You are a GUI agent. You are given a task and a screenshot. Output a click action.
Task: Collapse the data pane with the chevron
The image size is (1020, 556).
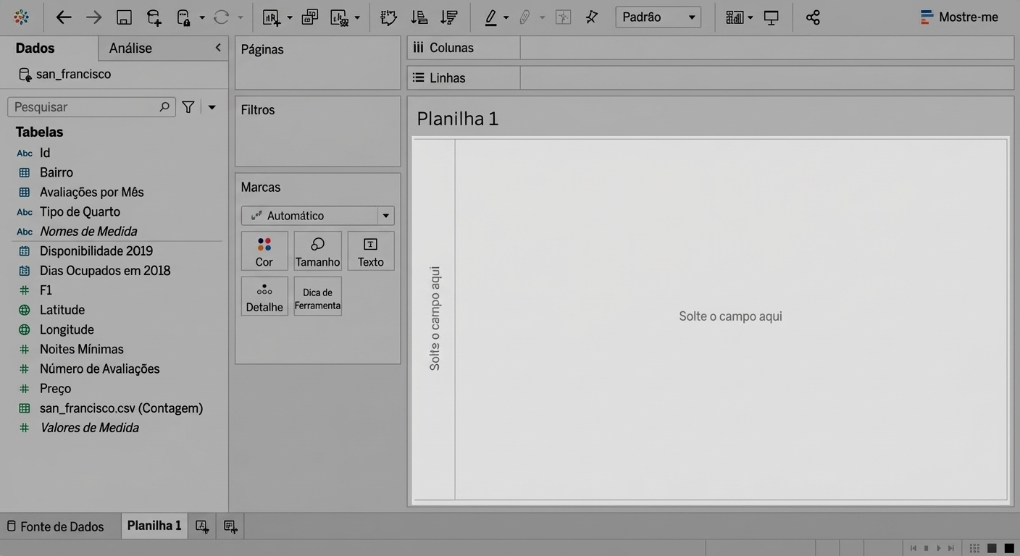click(x=218, y=48)
